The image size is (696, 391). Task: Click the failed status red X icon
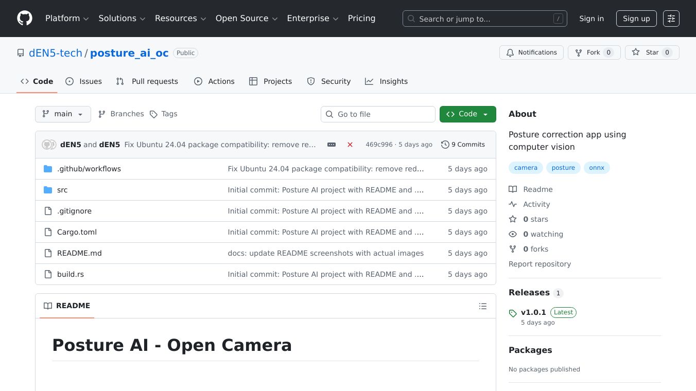coord(350,145)
